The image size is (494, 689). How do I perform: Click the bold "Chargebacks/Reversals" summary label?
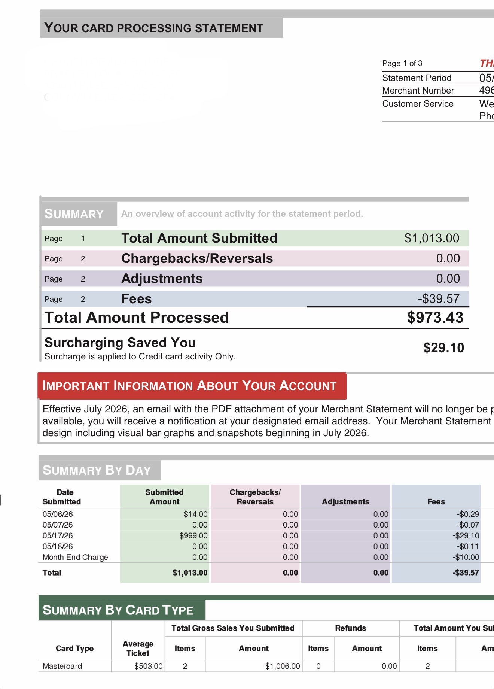click(x=197, y=258)
